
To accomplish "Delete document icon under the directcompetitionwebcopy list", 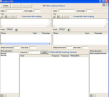I will click(x=94, y=95).
